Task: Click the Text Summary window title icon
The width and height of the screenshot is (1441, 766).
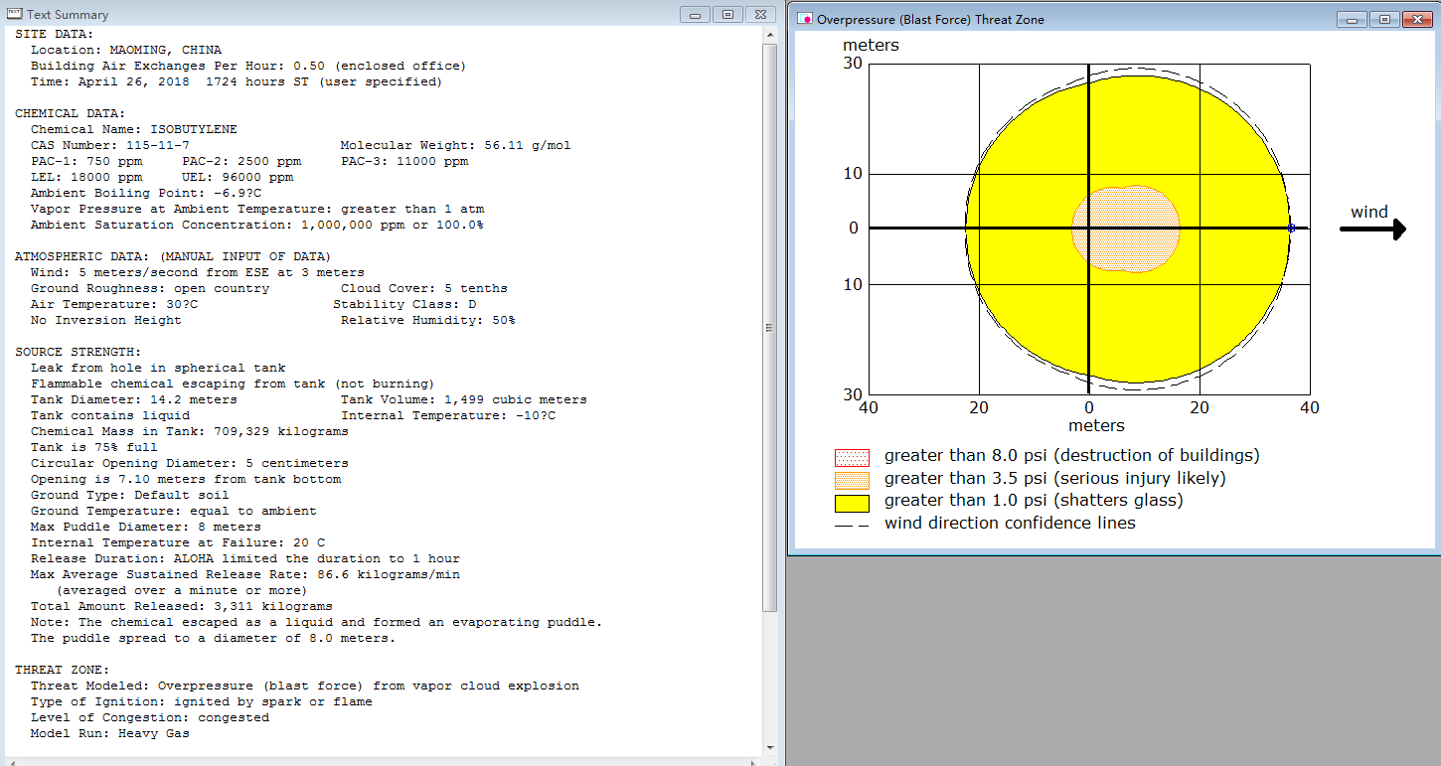Action: [15, 14]
